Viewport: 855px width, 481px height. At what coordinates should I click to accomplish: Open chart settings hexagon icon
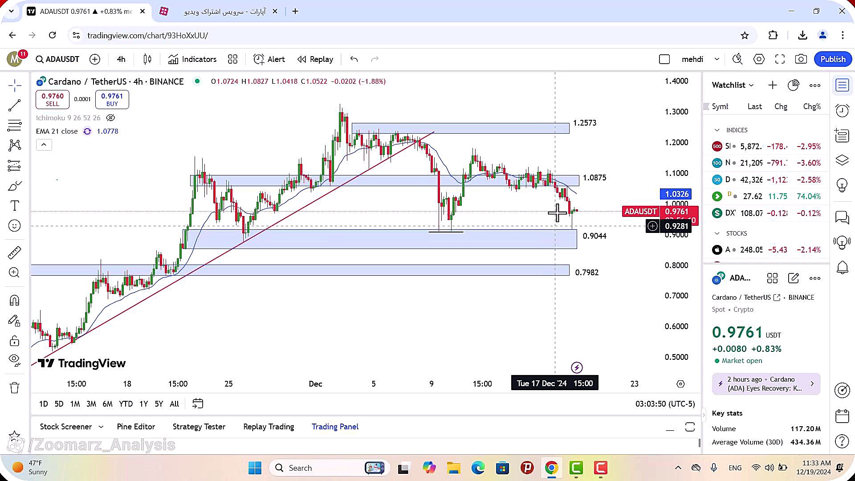pos(759,59)
